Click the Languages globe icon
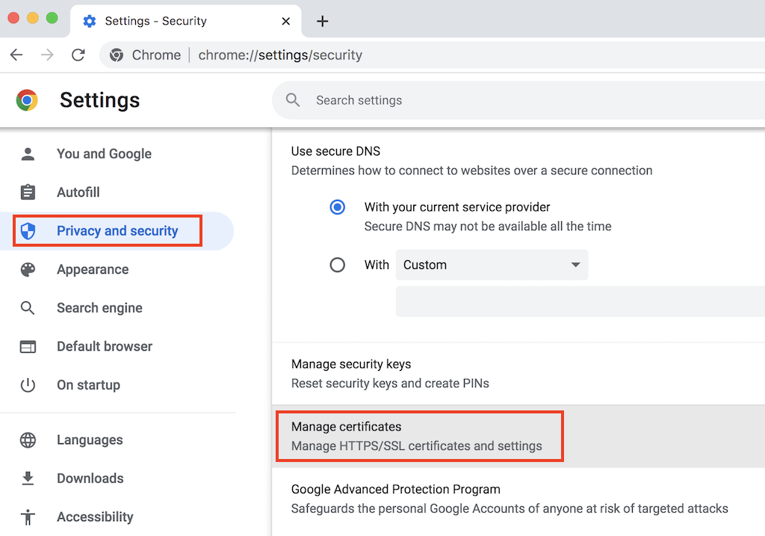 click(28, 440)
